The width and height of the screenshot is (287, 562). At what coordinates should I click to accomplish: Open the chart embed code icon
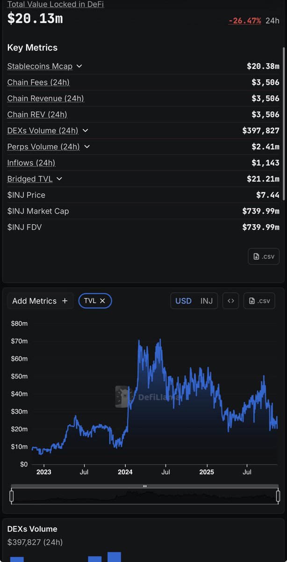[x=230, y=301]
